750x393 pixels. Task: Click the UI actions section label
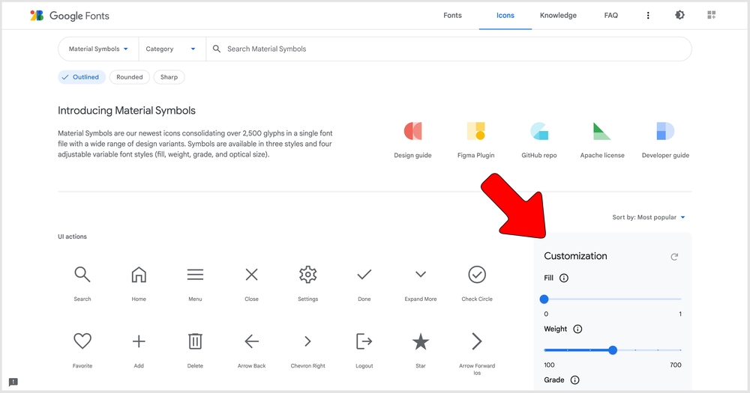coord(72,237)
